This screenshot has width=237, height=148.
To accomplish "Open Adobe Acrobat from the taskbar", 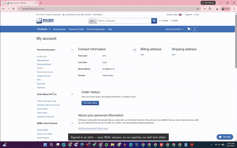I will click(192, 145).
